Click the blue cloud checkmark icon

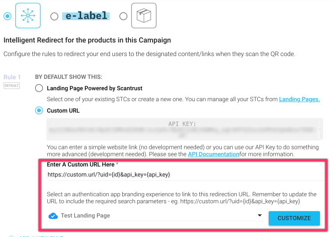(x=53, y=216)
